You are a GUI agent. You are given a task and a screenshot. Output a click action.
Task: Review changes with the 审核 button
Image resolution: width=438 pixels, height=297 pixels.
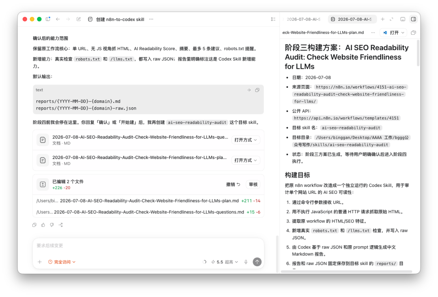point(253,185)
